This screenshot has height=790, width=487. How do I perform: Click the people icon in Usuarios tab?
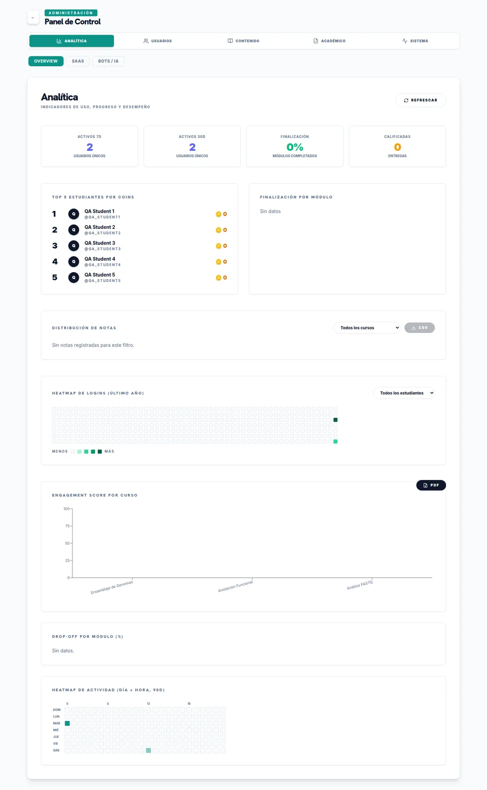click(x=146, y=41)
